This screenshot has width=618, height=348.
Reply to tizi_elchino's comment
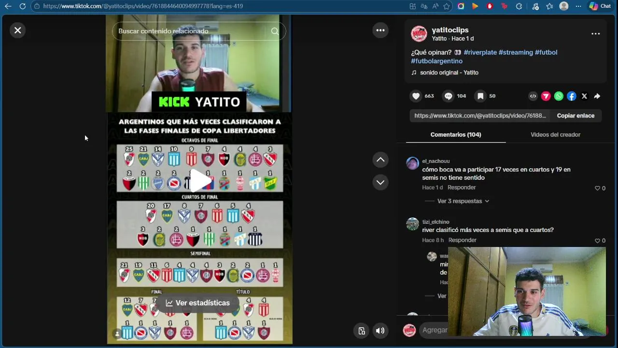[x=463, y=240]
